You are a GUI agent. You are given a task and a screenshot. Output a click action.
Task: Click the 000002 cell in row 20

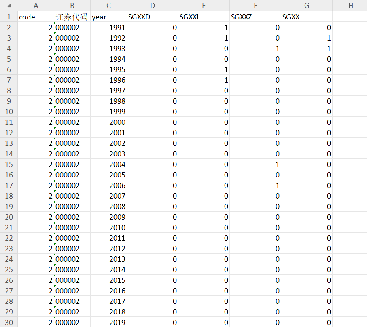72,217
